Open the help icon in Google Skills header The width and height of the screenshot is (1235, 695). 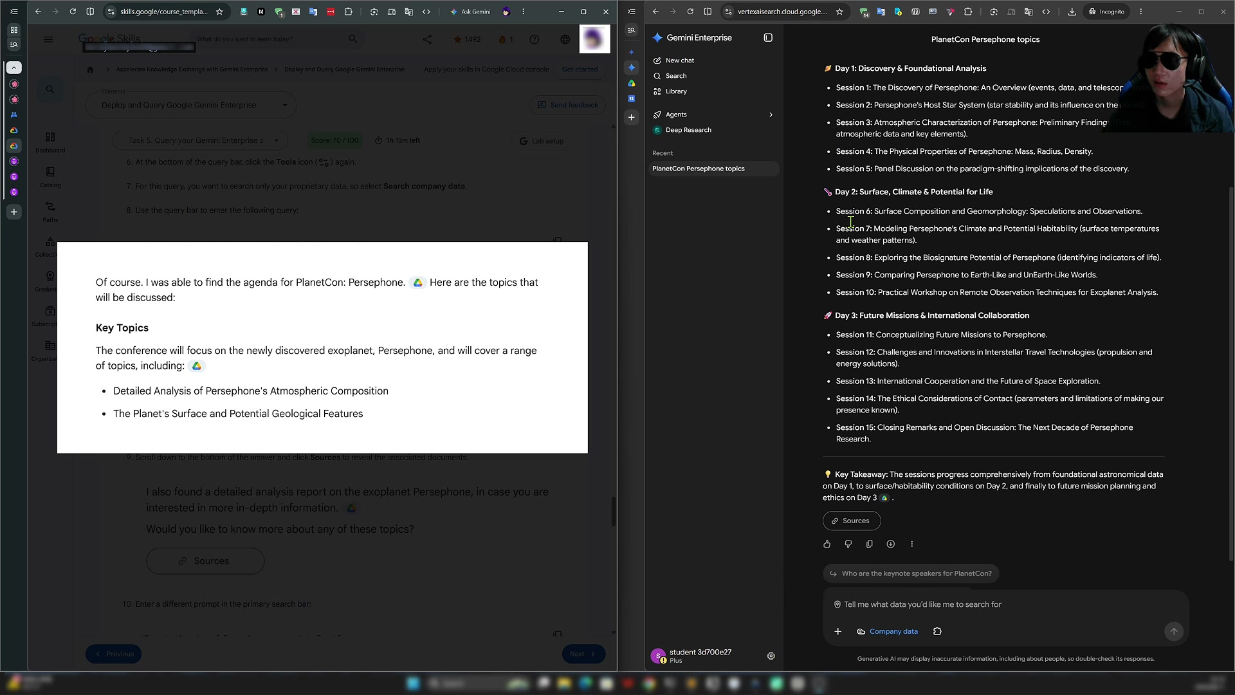click(x=534, y=39)
